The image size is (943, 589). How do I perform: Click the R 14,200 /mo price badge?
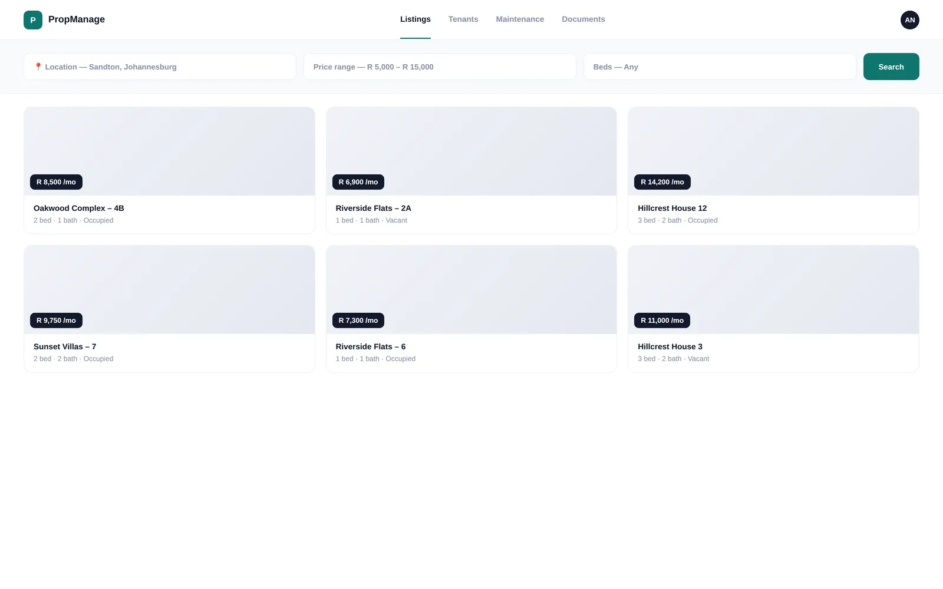[662, 182]
